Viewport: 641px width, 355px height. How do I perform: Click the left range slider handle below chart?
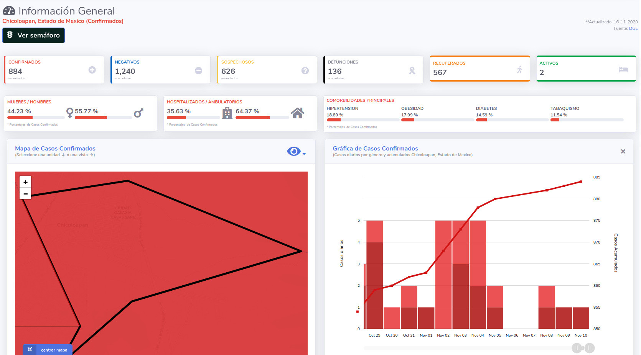577,348
